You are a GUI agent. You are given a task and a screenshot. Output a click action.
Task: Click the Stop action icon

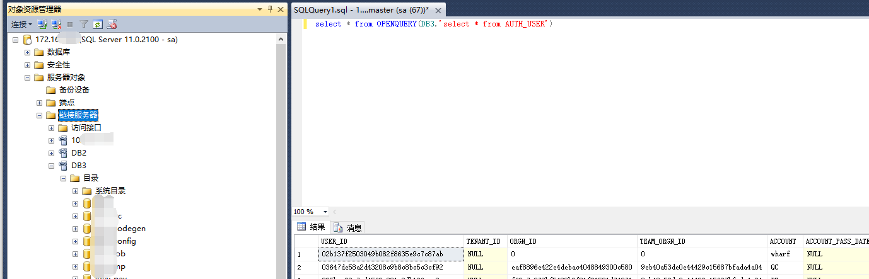pyautogui.click(x=70, y=24)
